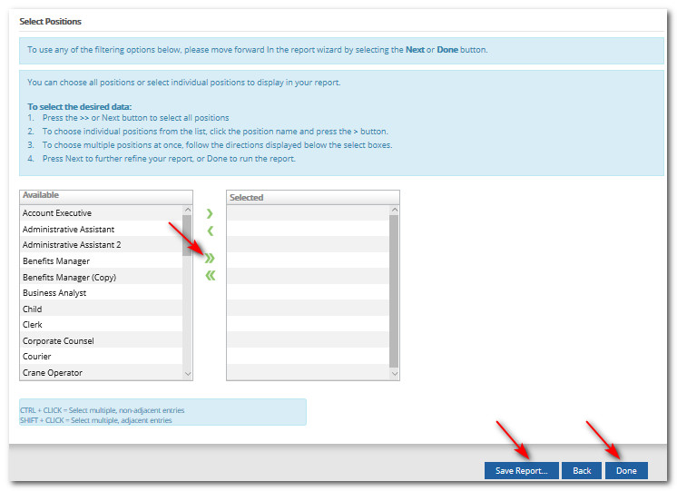Select Business Analyst in the list

coord(54,293)
